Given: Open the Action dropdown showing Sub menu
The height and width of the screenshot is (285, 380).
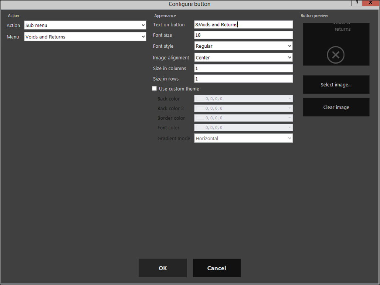Looking at the screenshot, I should click(85, 26).
